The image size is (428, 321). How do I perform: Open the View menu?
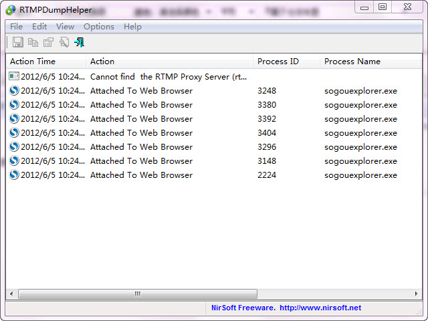[x=65, y=27]
